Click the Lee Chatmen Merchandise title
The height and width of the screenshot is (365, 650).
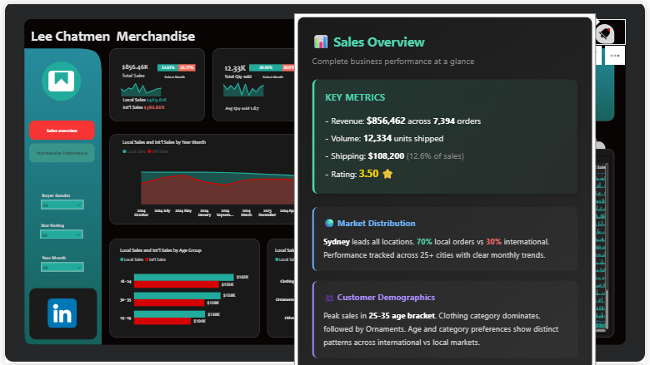(x=112, y=37)
